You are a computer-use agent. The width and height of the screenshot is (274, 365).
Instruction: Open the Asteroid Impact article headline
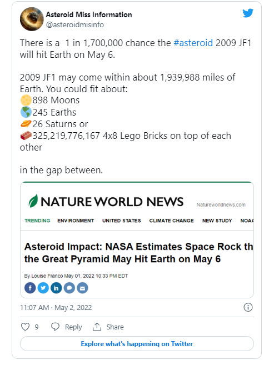pyautogui.click(x=138, y=253)
